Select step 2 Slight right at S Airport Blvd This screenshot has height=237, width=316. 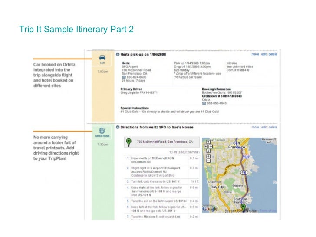[162, 172]
